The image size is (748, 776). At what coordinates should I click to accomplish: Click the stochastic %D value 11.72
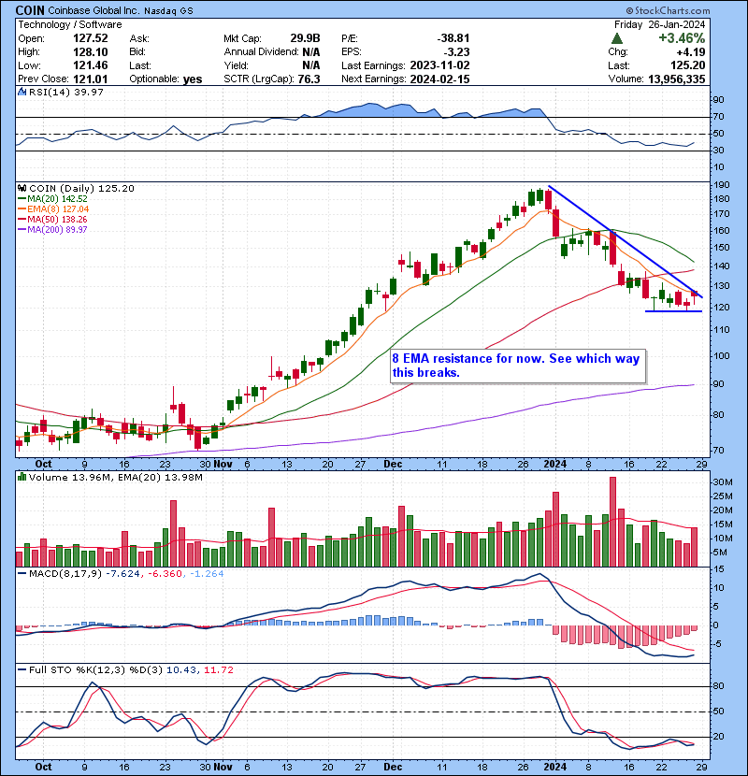218,670
